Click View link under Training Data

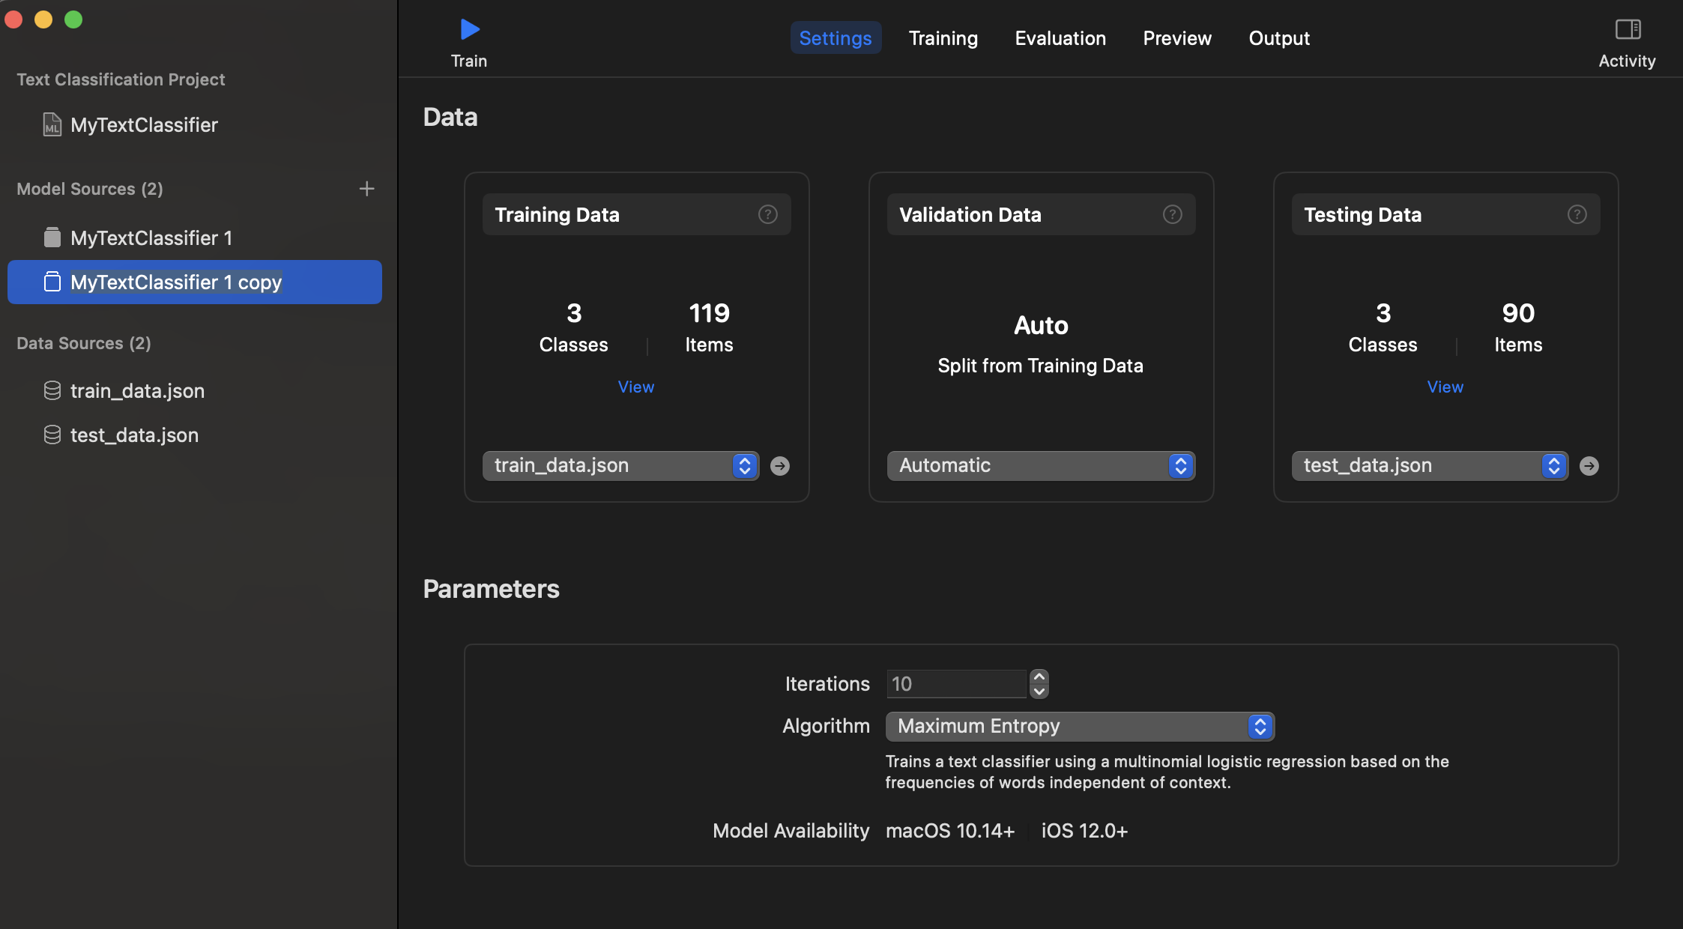tap(635, 387)
